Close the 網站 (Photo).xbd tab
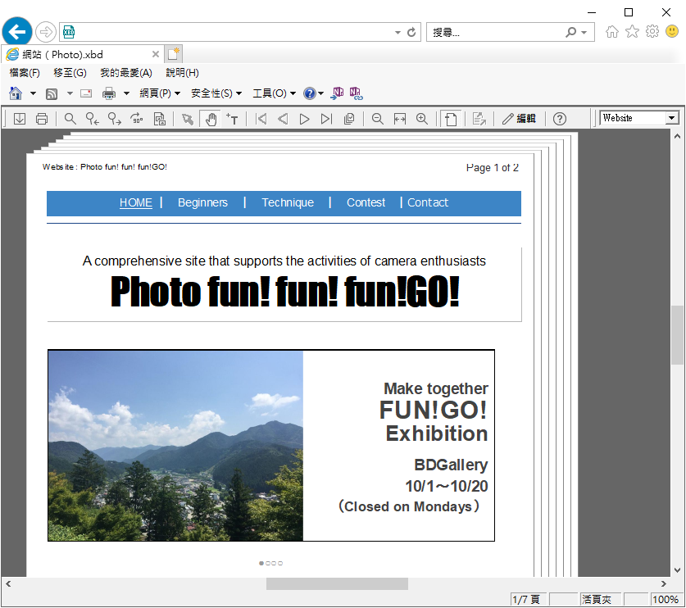Viewport: 686px width, 608px height. point(155,54)
